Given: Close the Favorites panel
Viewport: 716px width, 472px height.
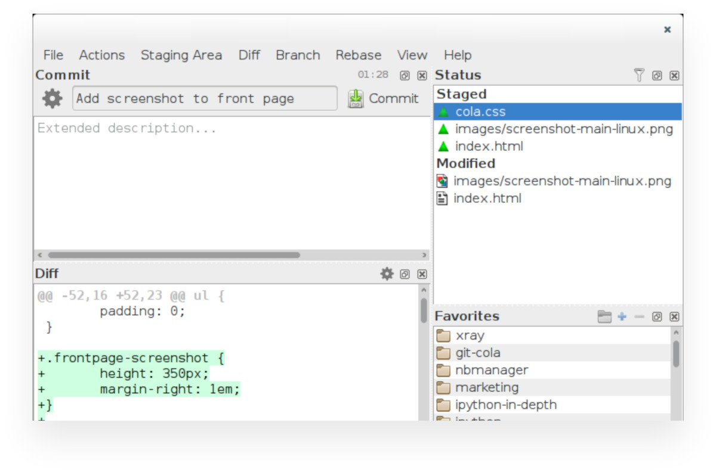Looking at the screenshot, I should tap(675, 316).
